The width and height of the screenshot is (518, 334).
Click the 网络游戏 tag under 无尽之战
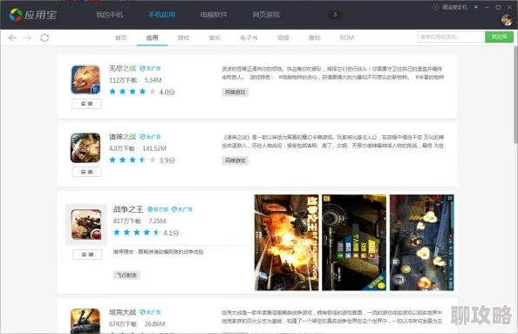235,92
